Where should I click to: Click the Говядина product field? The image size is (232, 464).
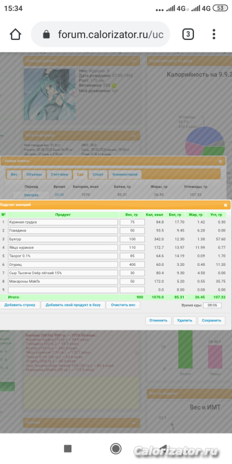click(63, 231)
